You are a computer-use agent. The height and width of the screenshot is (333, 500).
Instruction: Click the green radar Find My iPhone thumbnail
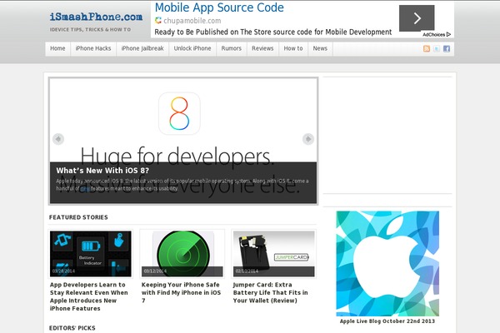tap(182, 254)
